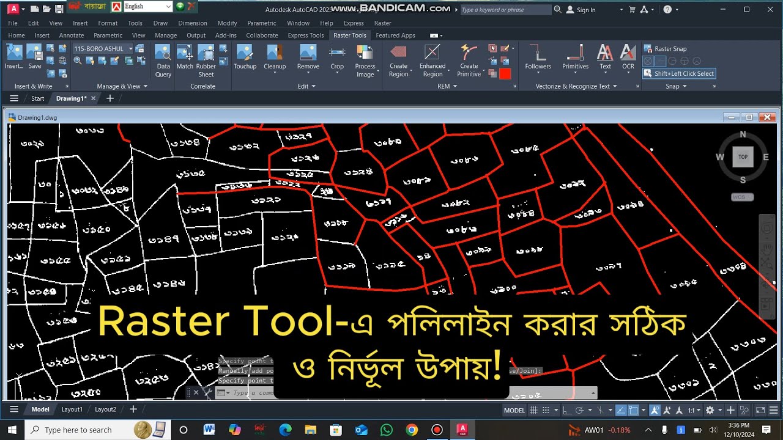Click the Enhanced Region icon
The width and height of the screenshot is (783, 440).
click(432, 53)
